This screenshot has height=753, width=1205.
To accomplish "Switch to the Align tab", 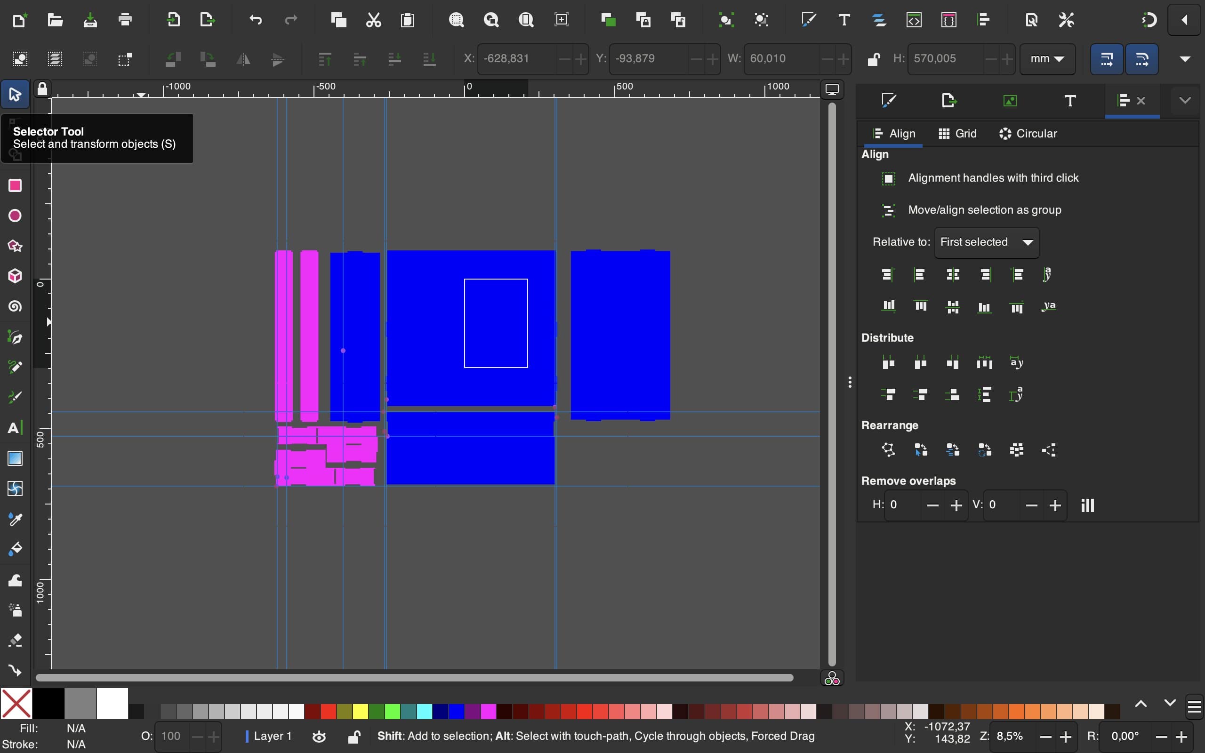I will 894,134.
